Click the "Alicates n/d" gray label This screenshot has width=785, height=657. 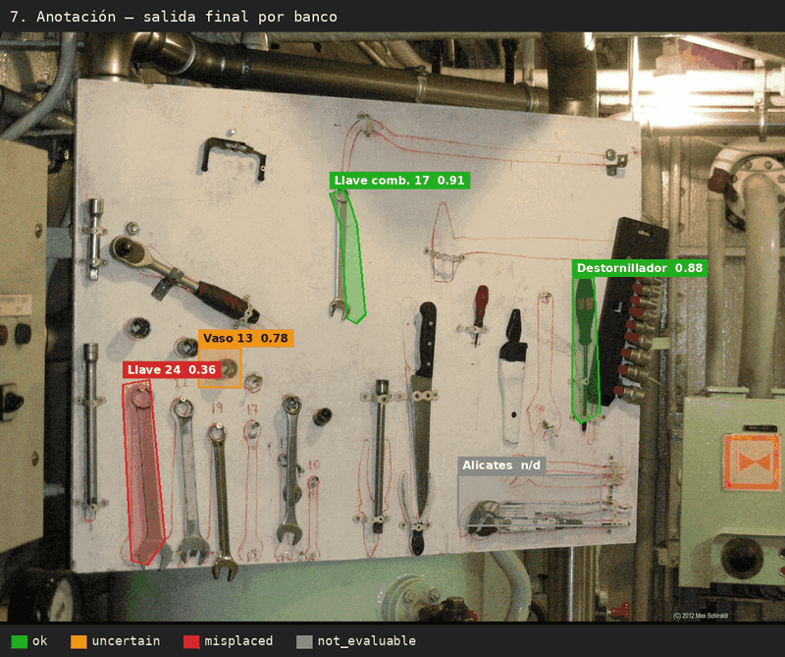(x=501, y=465)
